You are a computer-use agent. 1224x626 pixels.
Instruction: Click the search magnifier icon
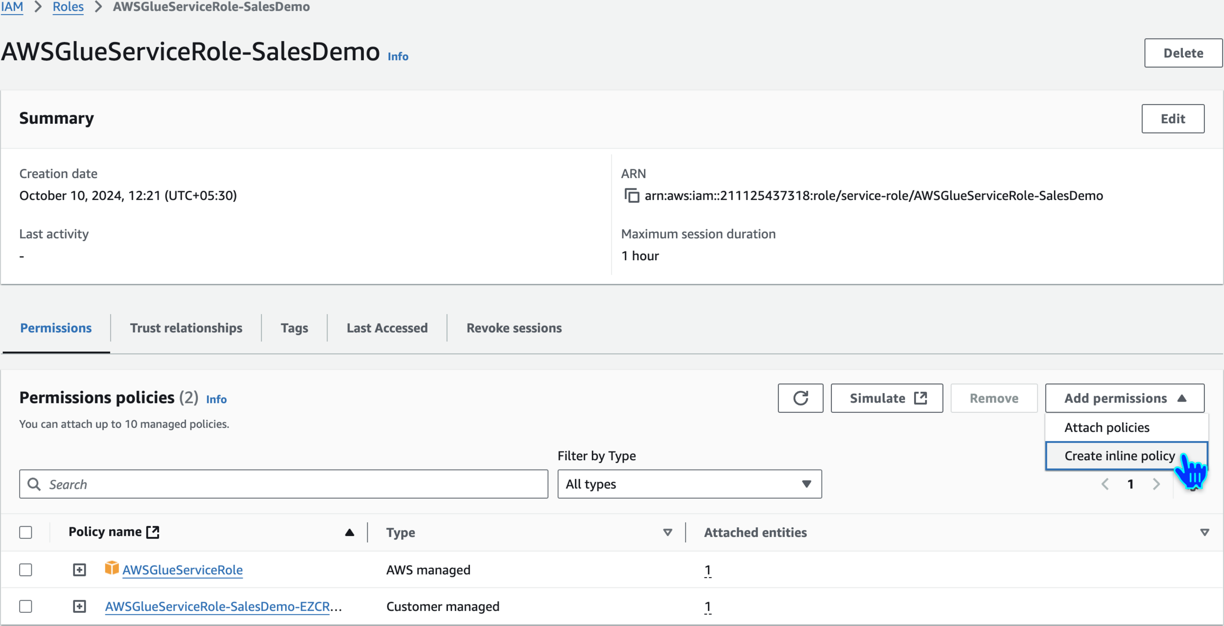(x=34, y=484)
